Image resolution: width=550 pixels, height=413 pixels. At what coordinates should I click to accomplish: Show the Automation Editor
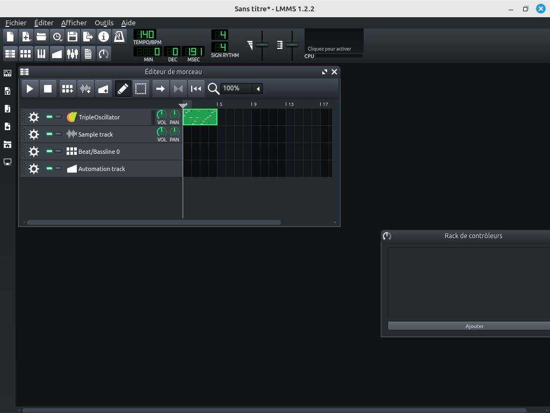(57, 54)
